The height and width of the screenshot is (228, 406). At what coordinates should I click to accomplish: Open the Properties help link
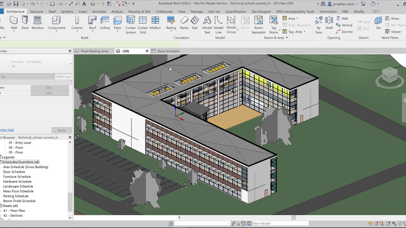pyautogui.click(x=7, y=130)
